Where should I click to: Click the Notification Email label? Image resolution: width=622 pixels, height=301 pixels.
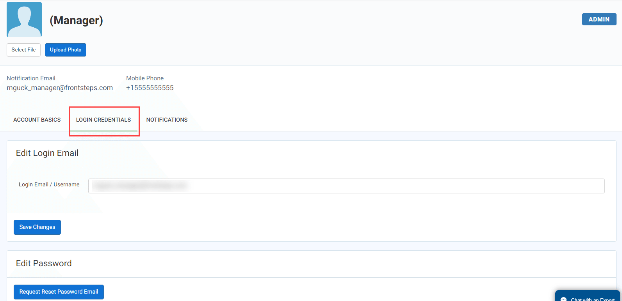point(31,78)
